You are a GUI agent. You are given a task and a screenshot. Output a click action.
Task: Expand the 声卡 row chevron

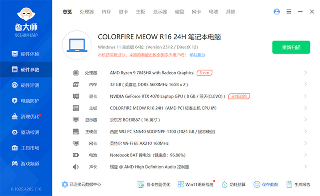pos(306,166)
